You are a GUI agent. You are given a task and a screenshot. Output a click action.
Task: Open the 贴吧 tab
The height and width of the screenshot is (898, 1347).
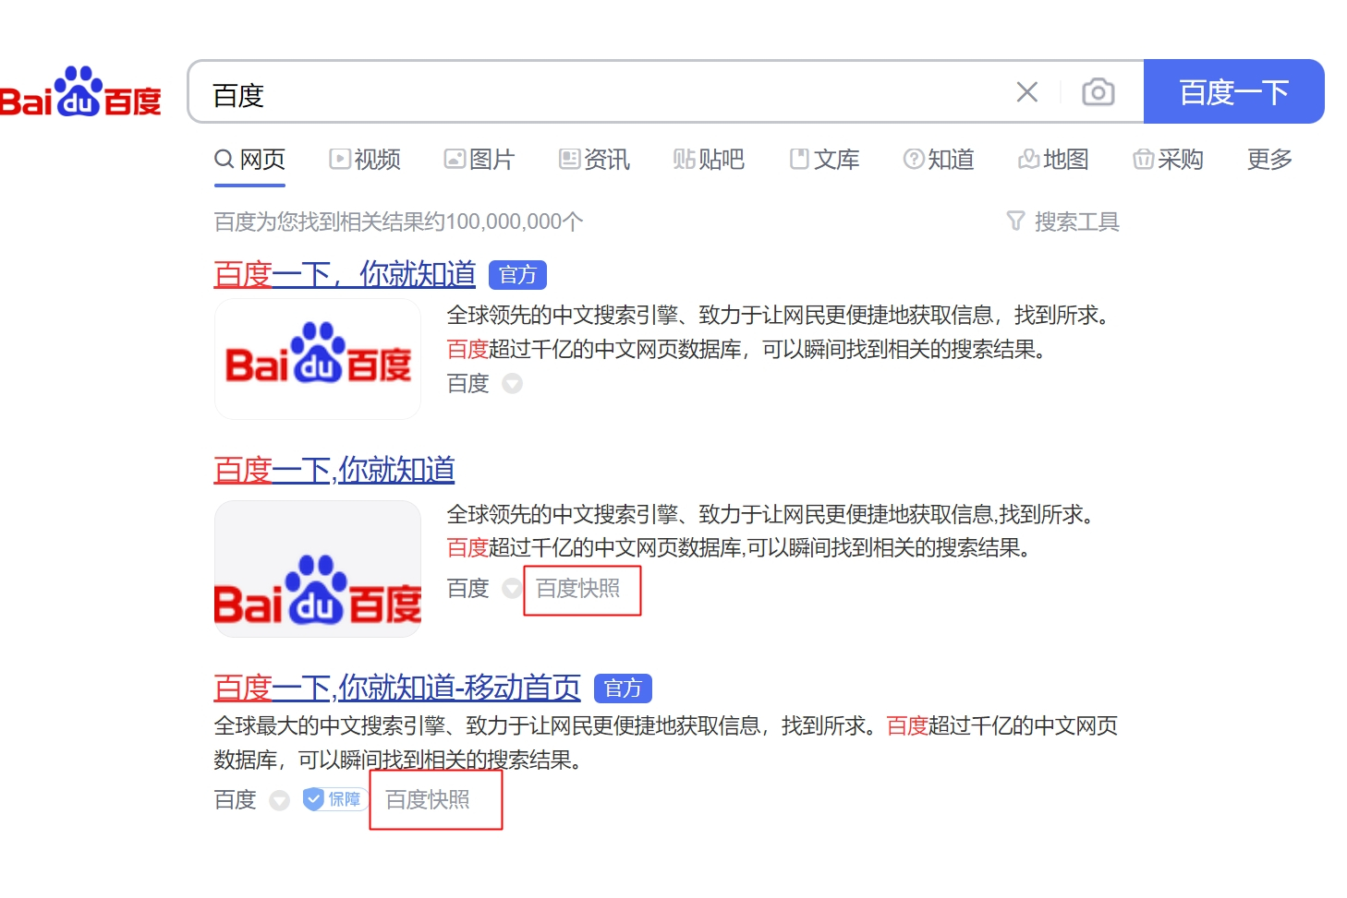pos(709,160)
